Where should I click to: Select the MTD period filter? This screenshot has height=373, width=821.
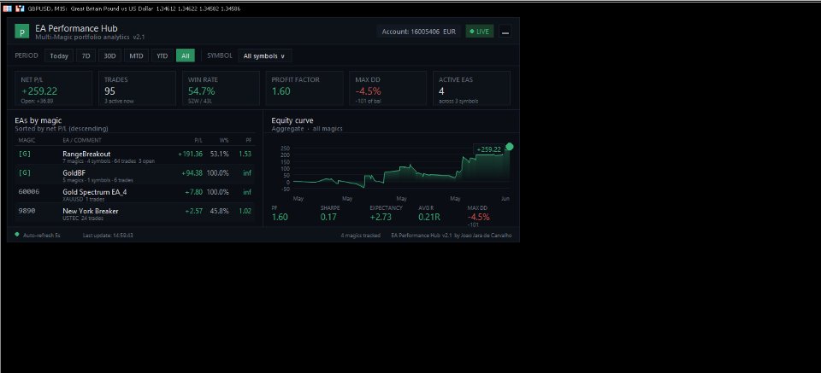click(x=136, y=55)
